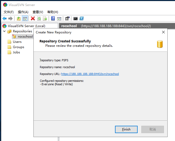Toggle the show/hide console tree icon
Viewport: 175px width, 141px height.
tap(25, 18)
